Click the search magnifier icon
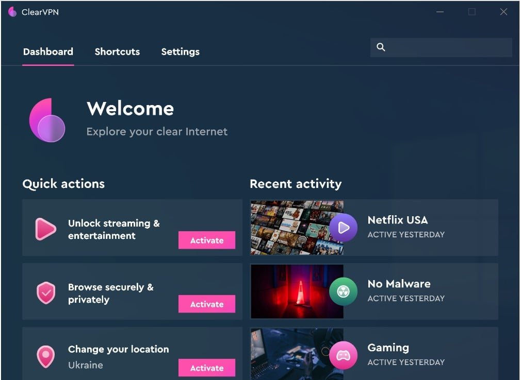 [381, 47]
